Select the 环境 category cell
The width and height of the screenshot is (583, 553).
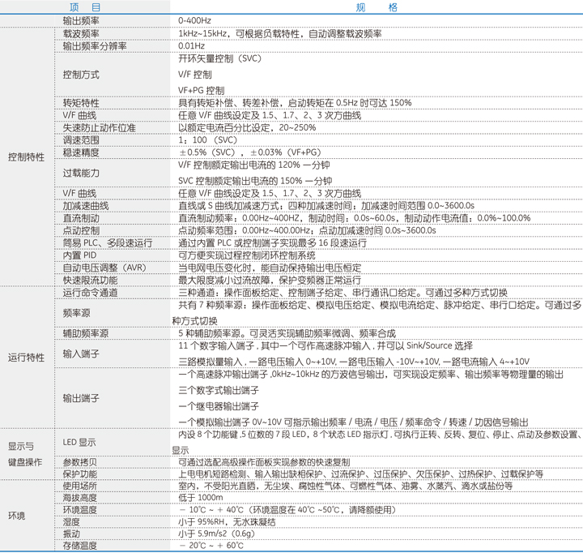click(x=16, y=516)
